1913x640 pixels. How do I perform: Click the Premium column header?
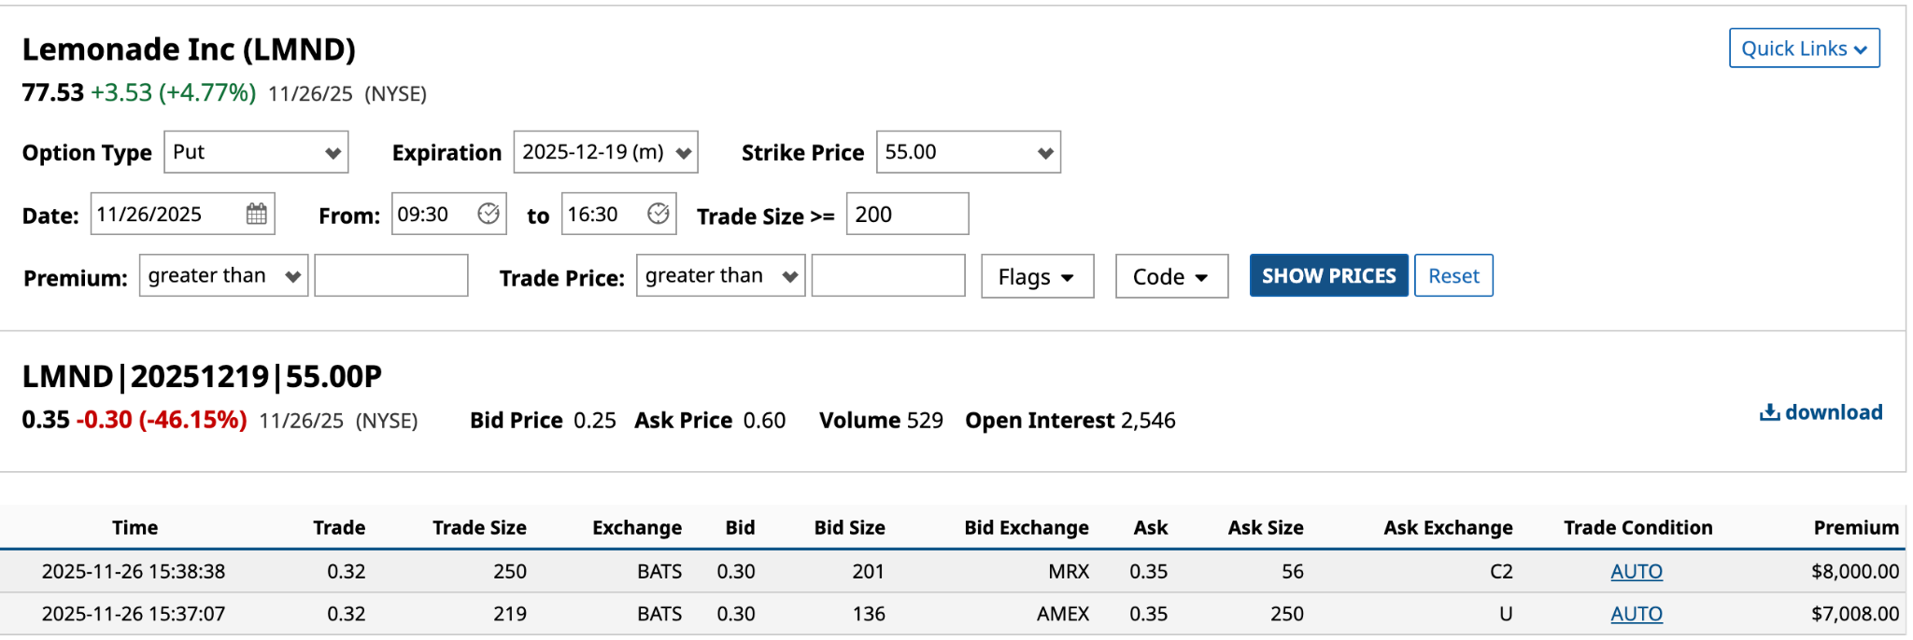click(1856, 528)
